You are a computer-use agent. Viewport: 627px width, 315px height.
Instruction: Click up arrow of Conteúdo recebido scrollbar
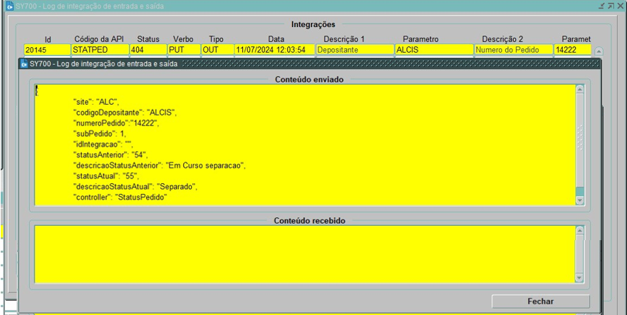(579, 230)
